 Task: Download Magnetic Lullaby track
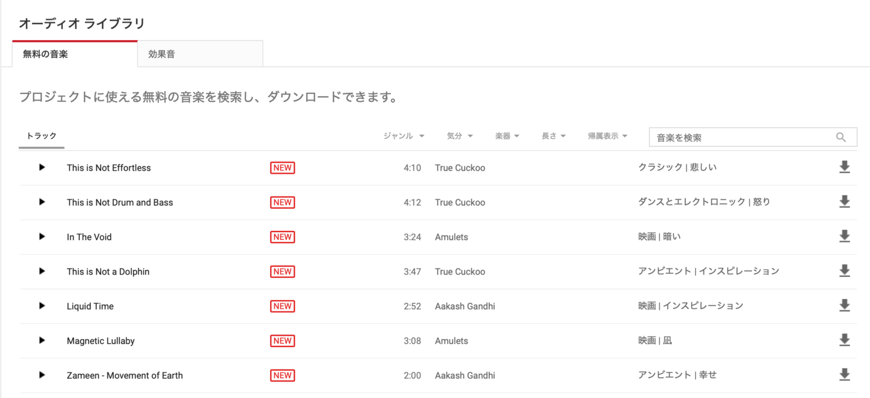click(x=844, y=340)
